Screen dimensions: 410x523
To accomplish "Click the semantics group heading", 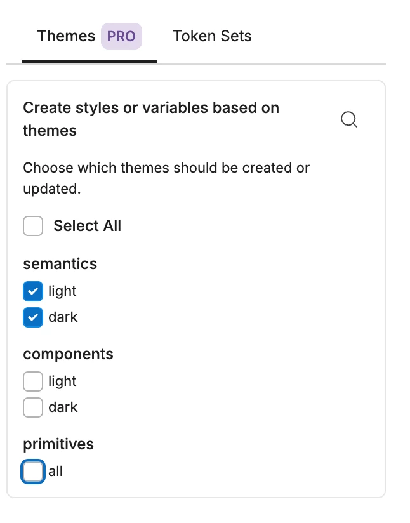I will pyautogui.click(x=60, y=264).
